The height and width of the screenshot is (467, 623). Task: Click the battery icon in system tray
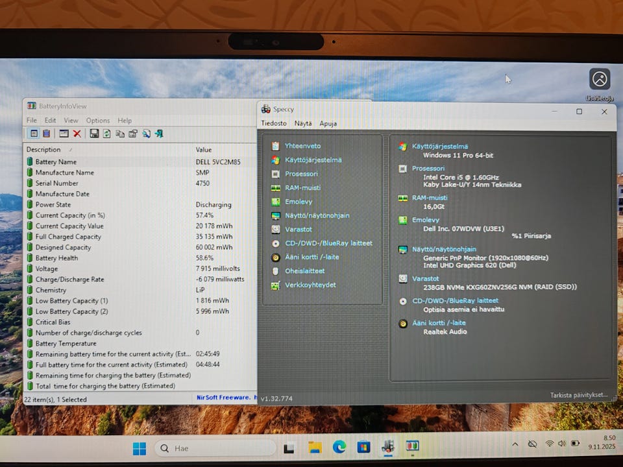[x=575, y=443]
